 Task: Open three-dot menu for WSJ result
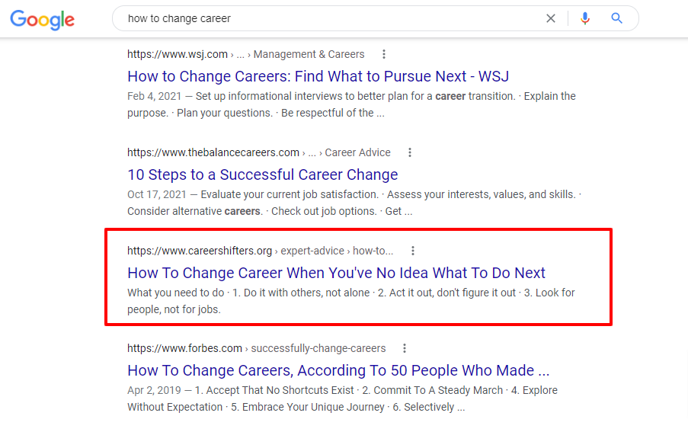384,54
